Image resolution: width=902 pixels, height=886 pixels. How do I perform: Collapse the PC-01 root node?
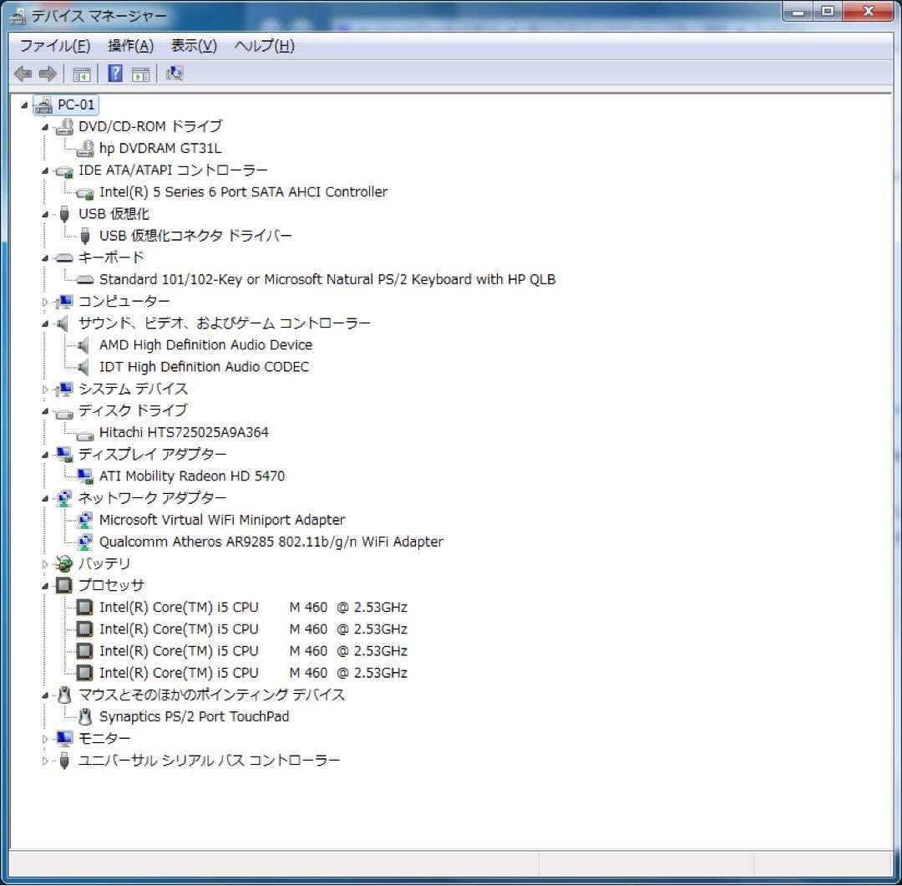24,105
